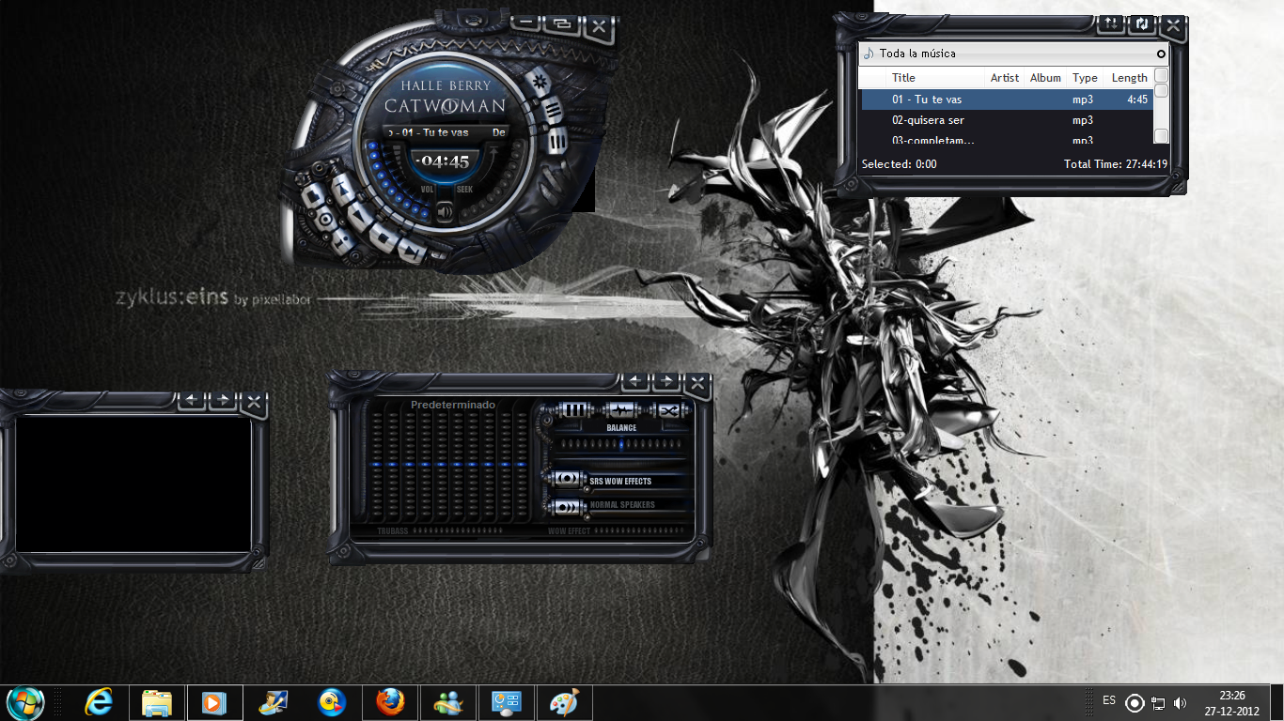Click the waveform effects icon in equalizer window
The height and width of the screenshot is (721, 1284).
point(621,410)
